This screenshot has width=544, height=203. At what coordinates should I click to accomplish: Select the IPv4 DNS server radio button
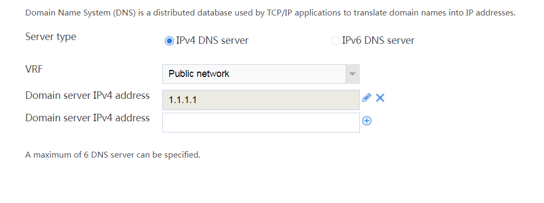[169, 41]
